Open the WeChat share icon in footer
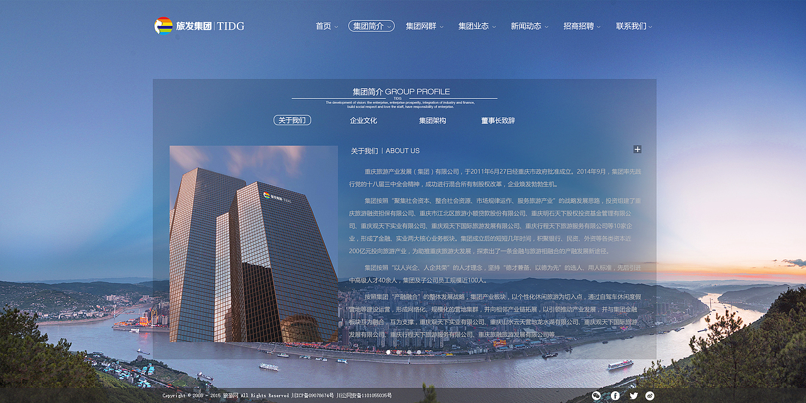Screen dimensions: 806x403 (596, 395)
